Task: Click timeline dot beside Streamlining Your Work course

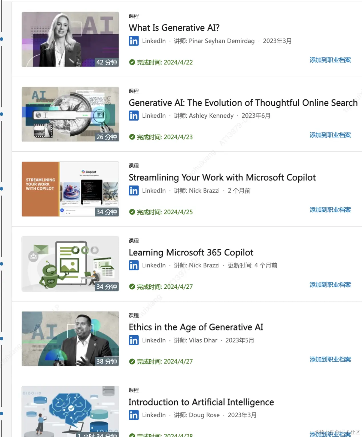Action: 2,189
